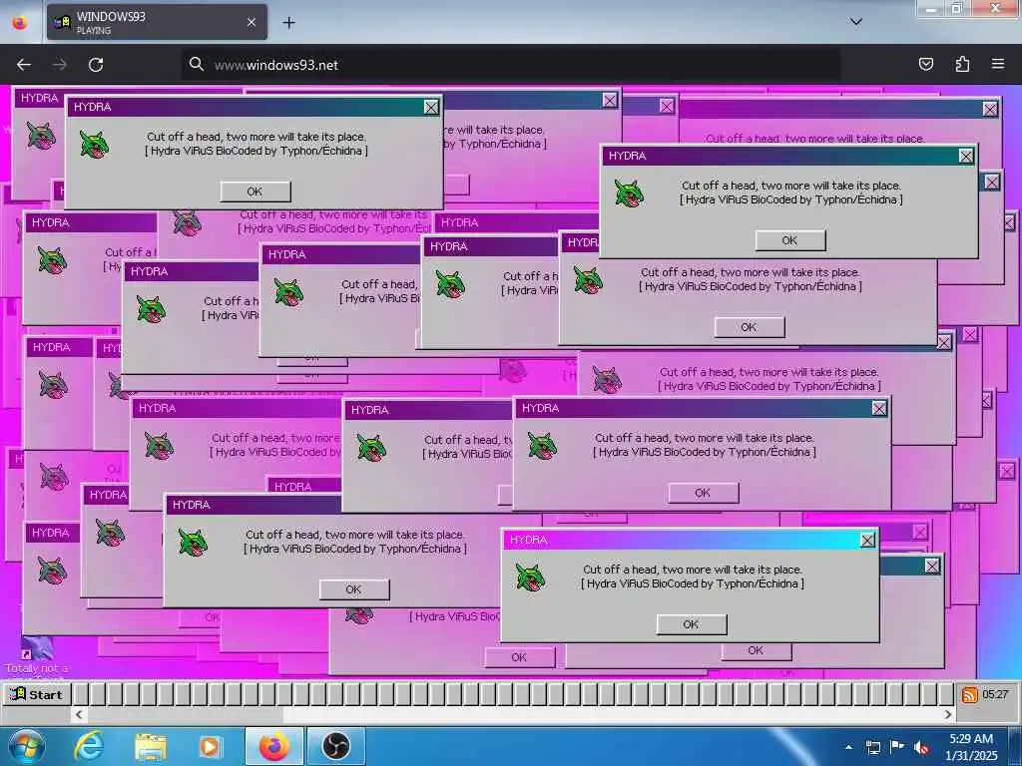This screenshot has width=1022, height=766.
Task: Click the Firefox taskbar button
Action: (x=274, y=746)
